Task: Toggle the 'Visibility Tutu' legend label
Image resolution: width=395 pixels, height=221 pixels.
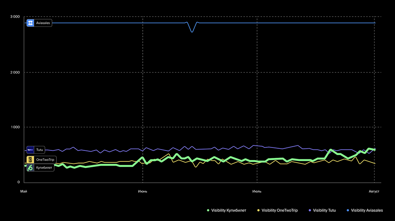Action: (x=324, y=210)
